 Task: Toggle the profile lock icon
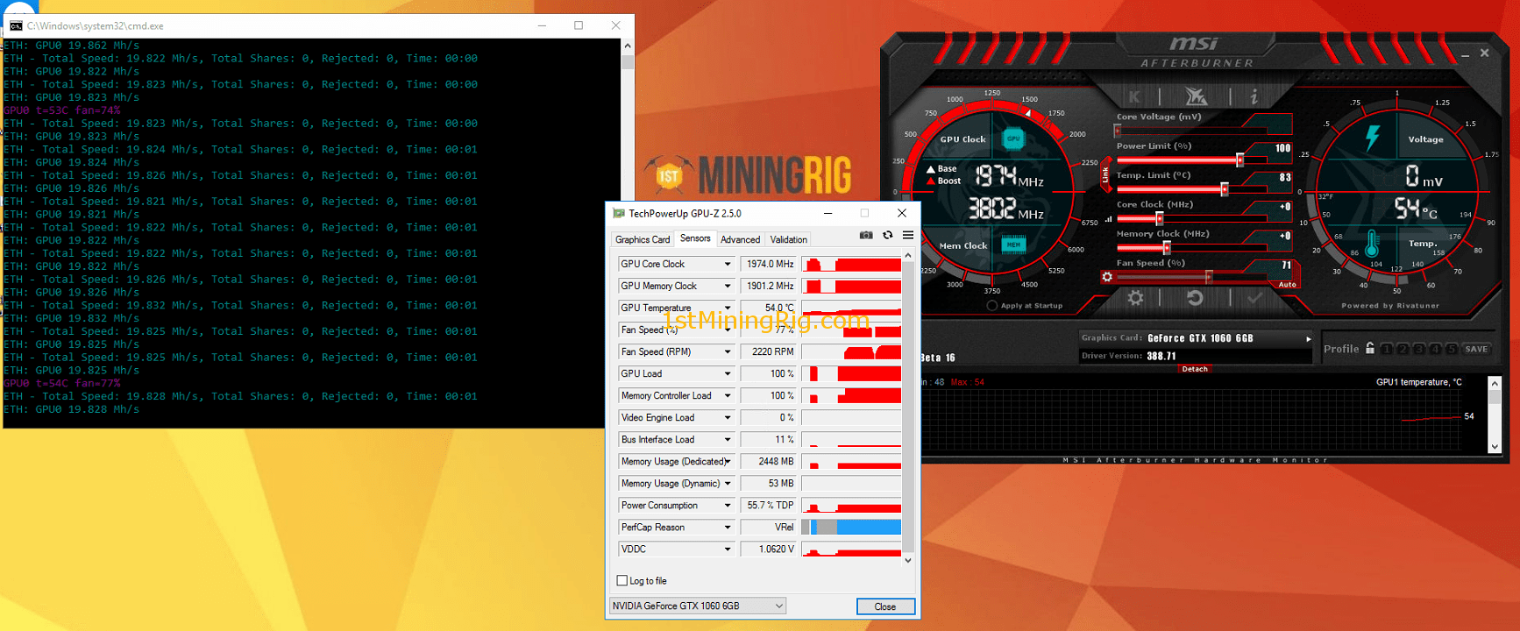[x=1370, y=348]
